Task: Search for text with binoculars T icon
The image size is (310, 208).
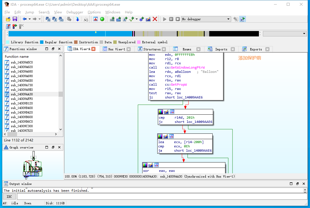Action: (x=55, y=19)
